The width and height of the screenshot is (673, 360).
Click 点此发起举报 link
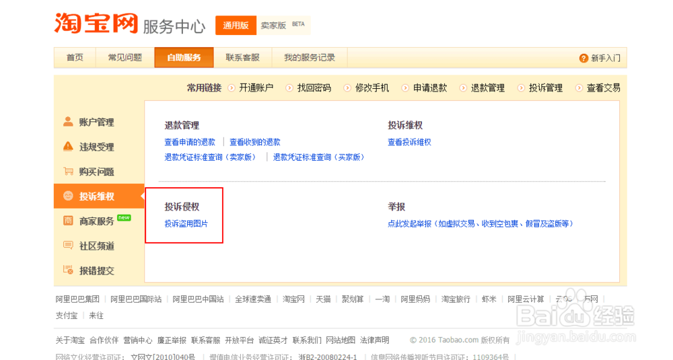[481, 223]
